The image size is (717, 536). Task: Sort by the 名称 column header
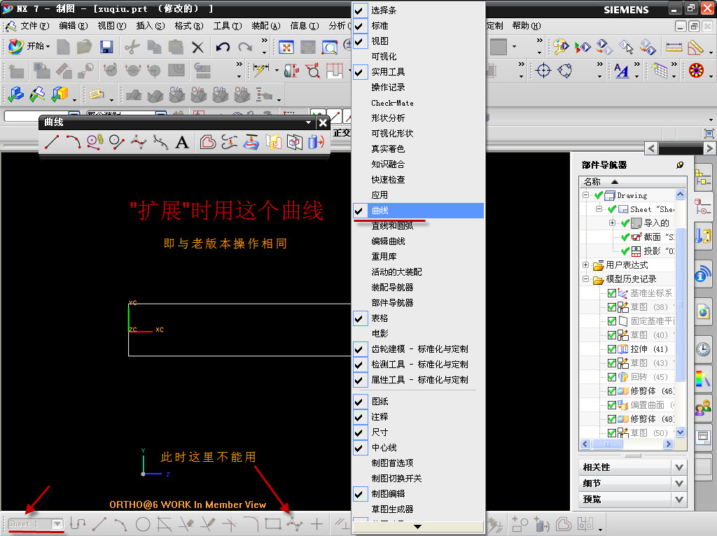click(x=633, y=181)
